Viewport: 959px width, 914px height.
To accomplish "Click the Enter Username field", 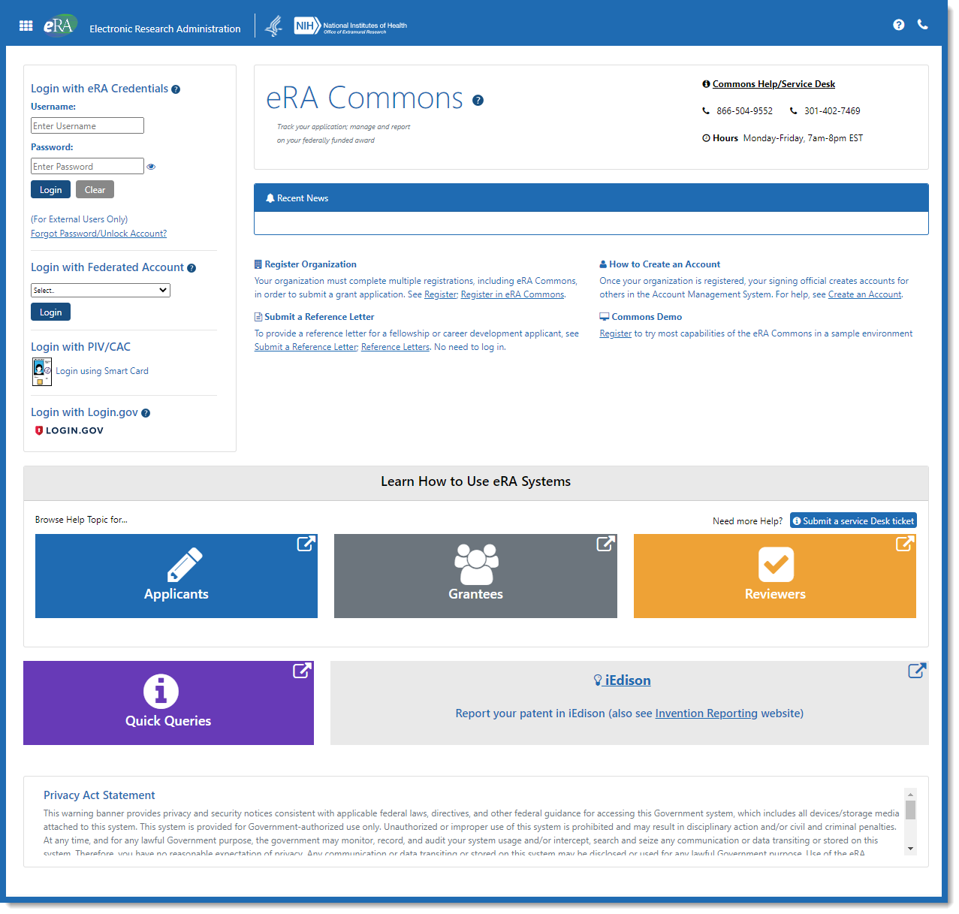I will 87,126.
